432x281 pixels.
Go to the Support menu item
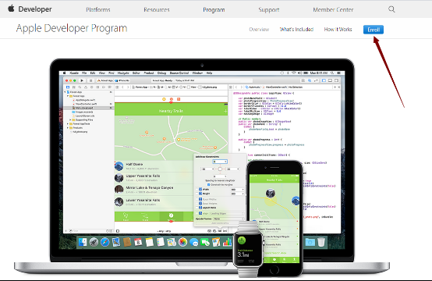tap(268, 9)
